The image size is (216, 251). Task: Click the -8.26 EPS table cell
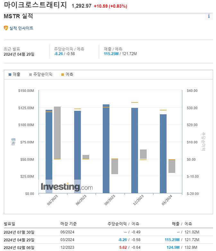click(x=123, y=240)
